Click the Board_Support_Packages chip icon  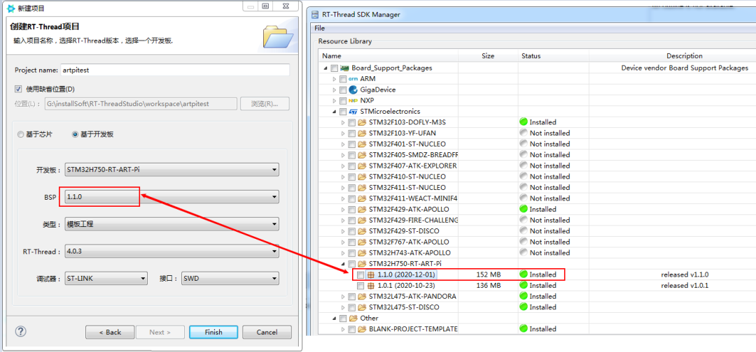click(344, 68)
